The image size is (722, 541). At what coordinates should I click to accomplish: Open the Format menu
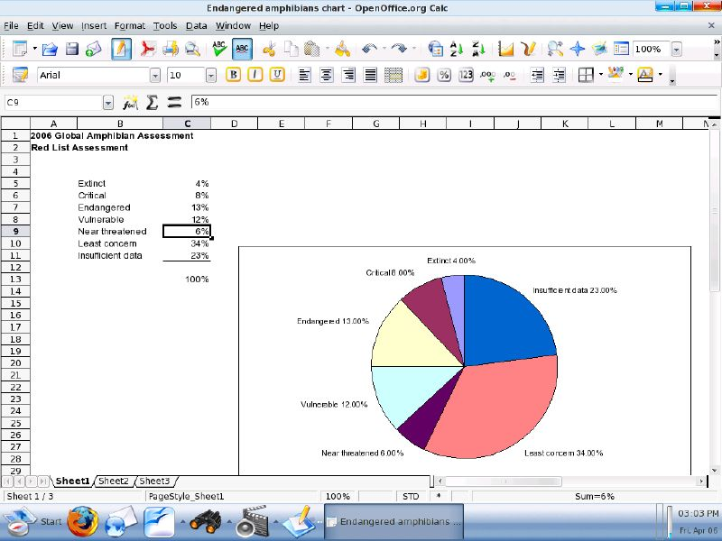[130, 26]
